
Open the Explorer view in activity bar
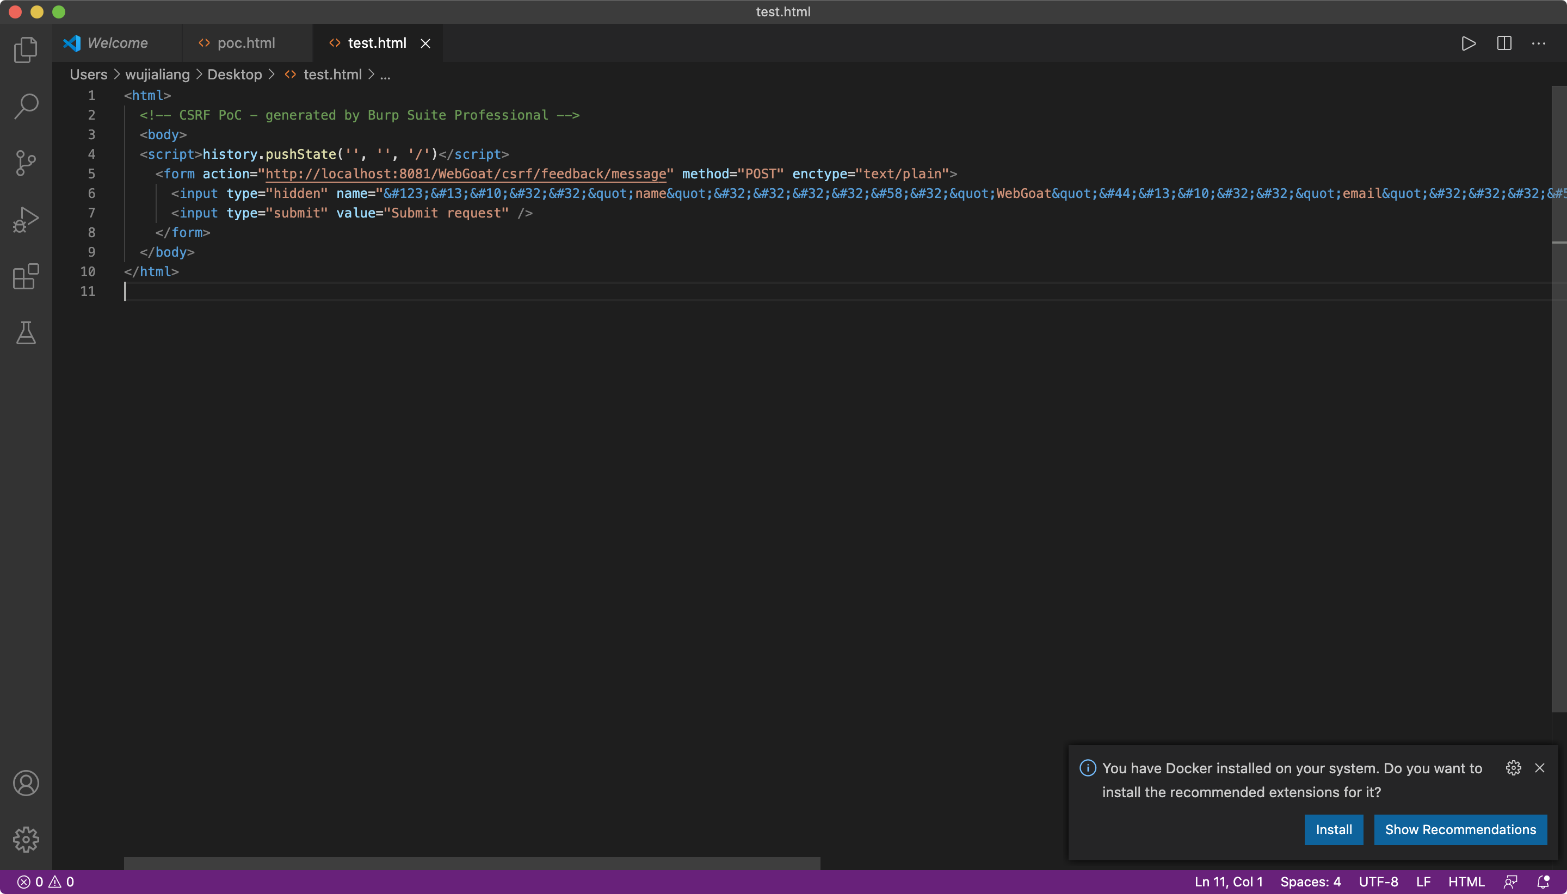point(26,49)
